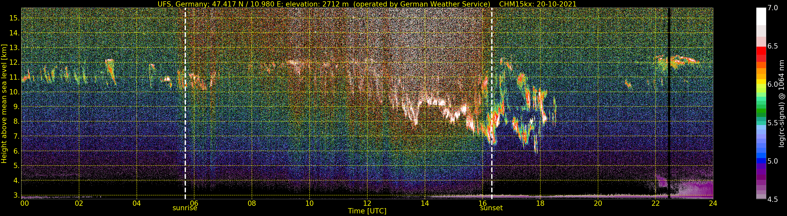Click the "08" time axis tick label
787x216 pixels.
[x=252, y=203]
